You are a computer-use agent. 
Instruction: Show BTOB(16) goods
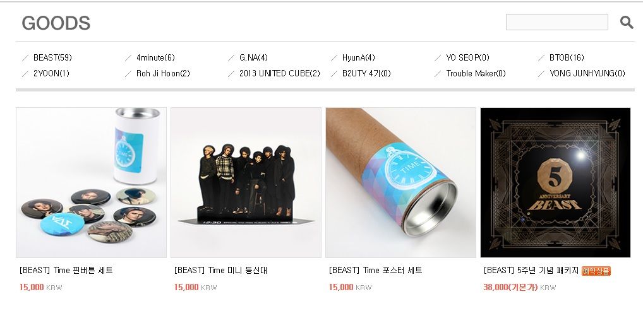click(567, 57)
